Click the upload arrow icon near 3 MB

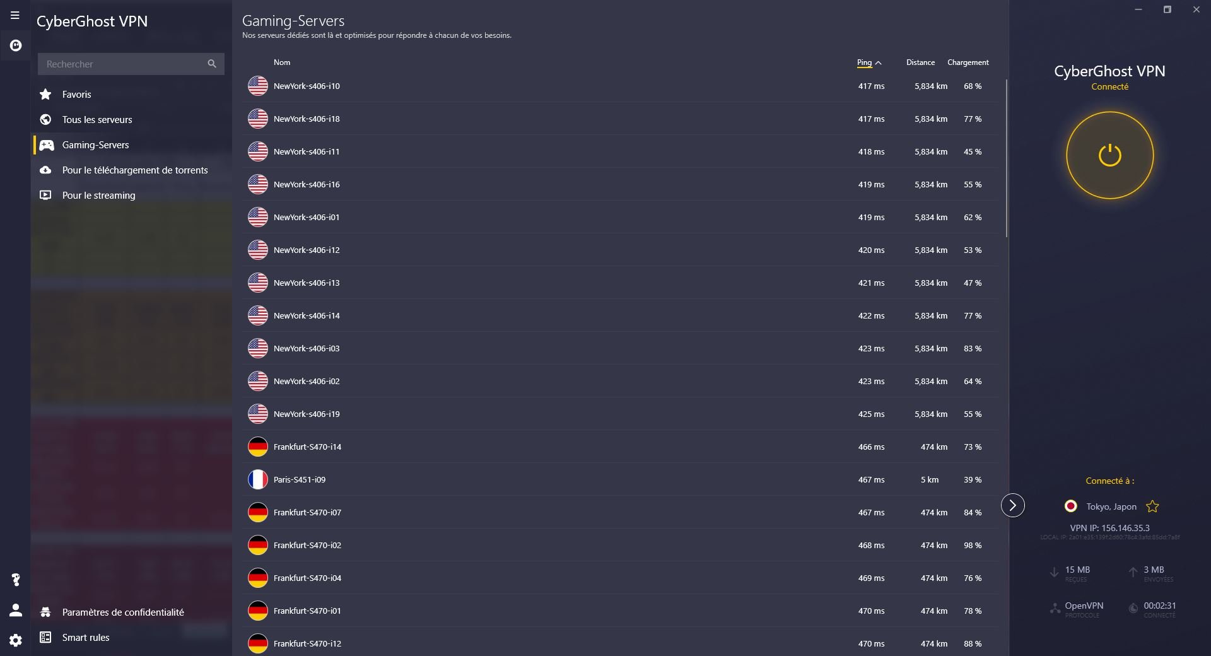[1133, 572]
